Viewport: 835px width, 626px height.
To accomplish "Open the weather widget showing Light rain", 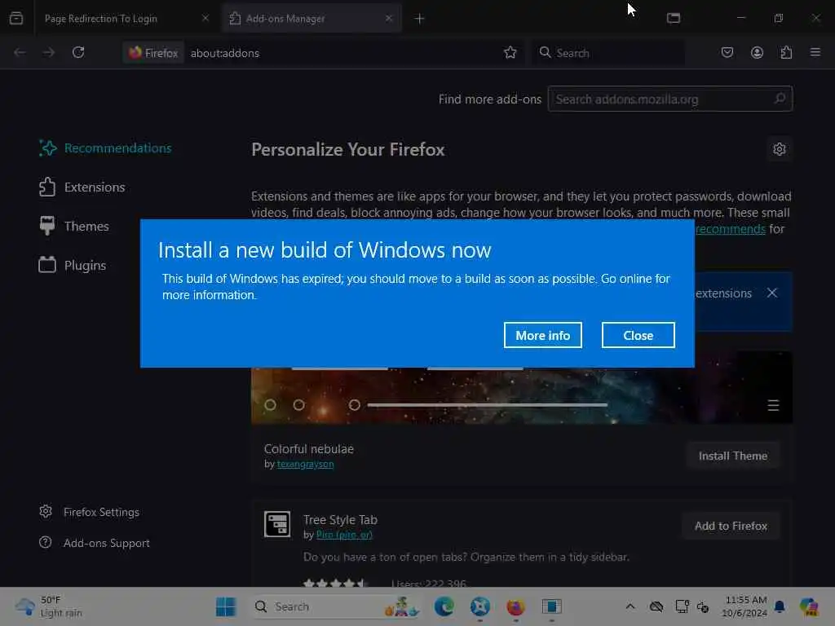I will [x=49, y=606].
